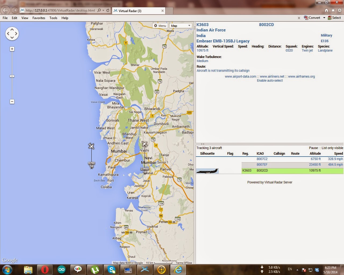Click the map zoom slider handle
Viewport: 344px width, 275px height.
click(x=12, y=76)
